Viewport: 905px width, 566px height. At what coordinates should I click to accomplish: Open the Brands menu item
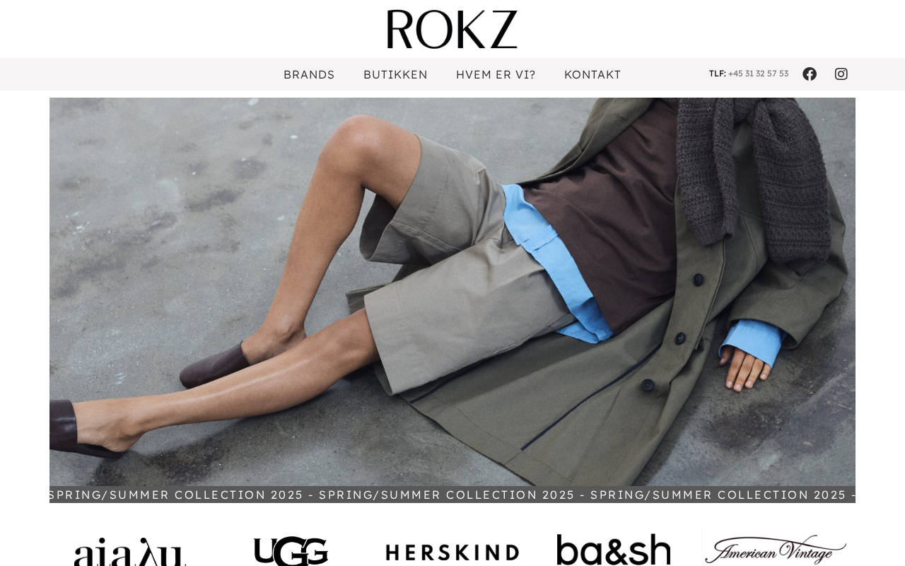309,74
